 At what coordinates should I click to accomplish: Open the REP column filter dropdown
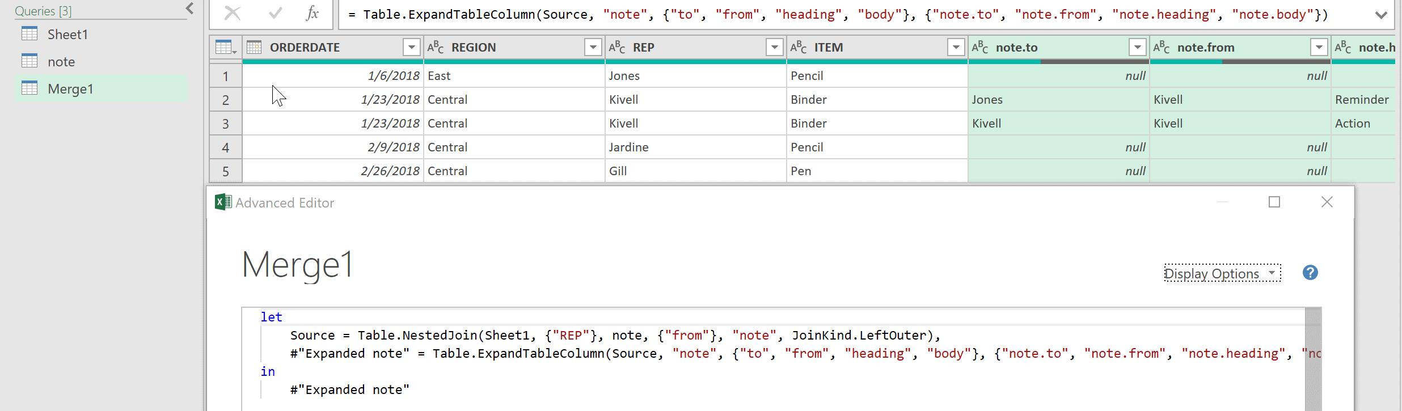pyautogui.click(x=775, y=48)
